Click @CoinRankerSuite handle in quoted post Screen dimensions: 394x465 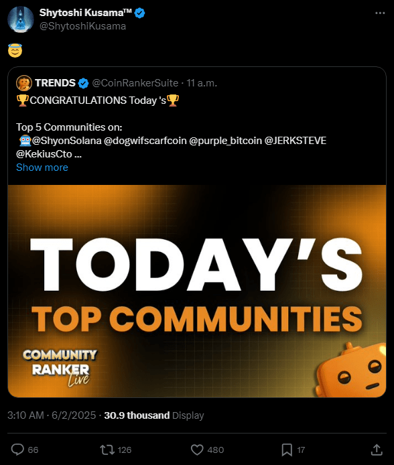[x=135, y=83]
